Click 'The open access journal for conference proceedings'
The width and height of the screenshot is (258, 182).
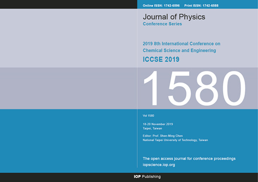[189, 159]
